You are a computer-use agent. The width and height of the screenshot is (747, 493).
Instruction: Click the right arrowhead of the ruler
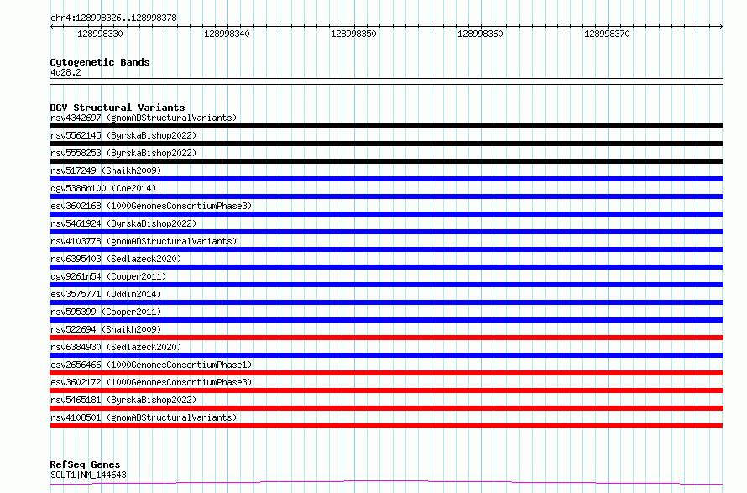pyautogui.click(x=721, y=26)
